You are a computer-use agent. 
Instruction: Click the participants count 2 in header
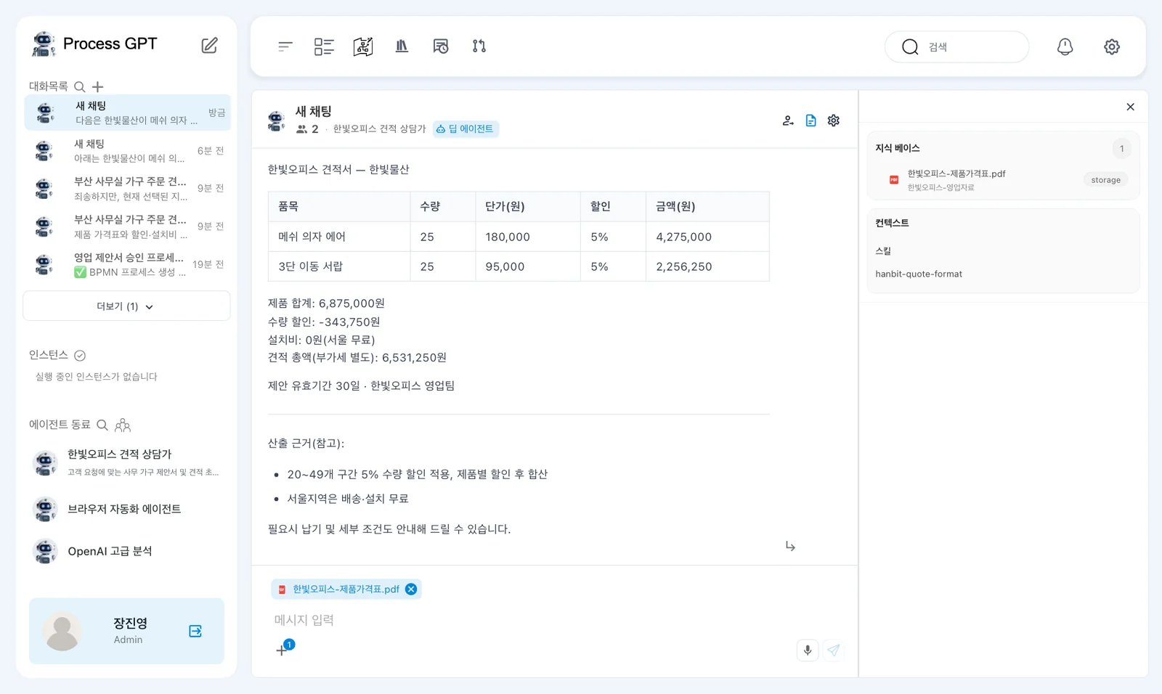point(308,129)
